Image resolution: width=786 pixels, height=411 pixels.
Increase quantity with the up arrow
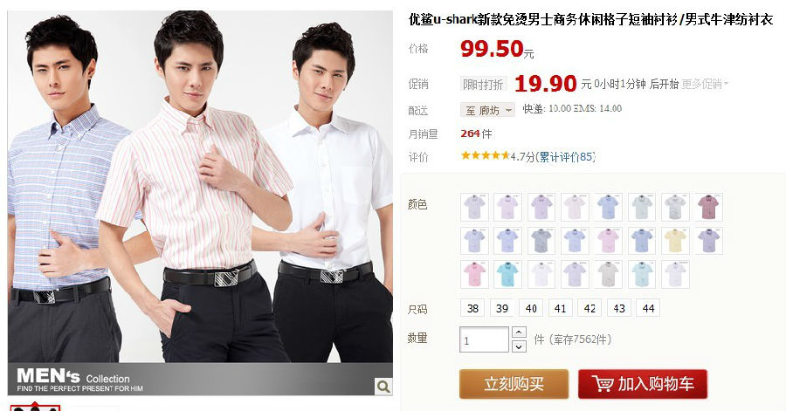[x=519, y=332]
